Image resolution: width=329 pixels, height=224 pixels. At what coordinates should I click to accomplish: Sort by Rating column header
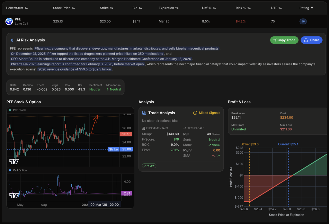tap(306, 8)
